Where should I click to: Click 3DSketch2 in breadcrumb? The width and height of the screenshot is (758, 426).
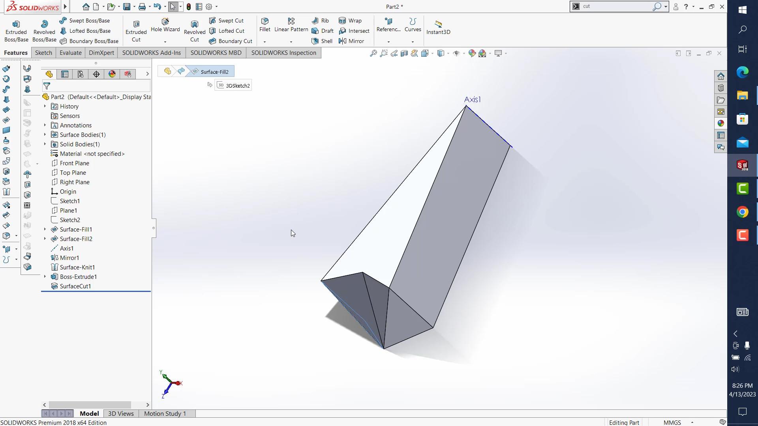point(233,86)
